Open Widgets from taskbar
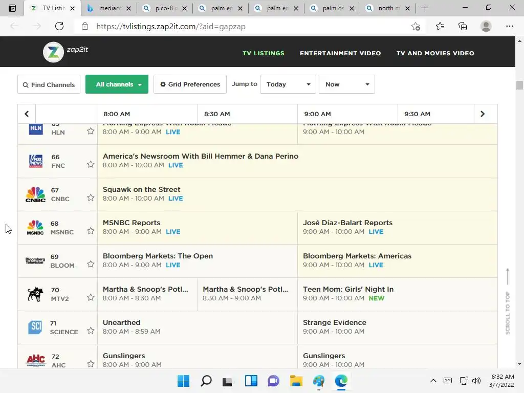 click(x=251, y=381)
